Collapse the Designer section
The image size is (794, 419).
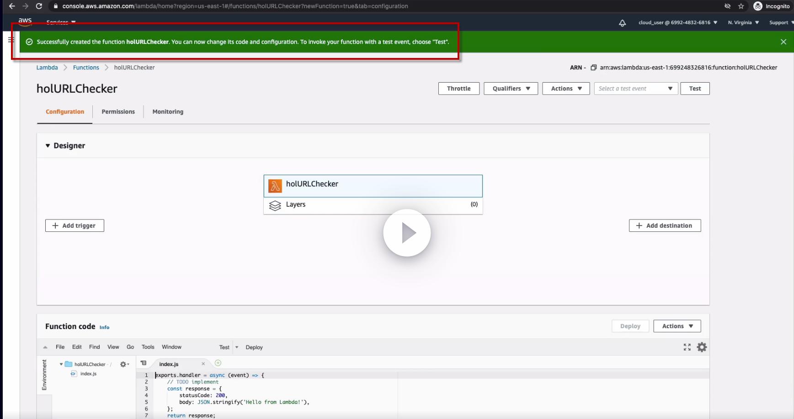pos(48,146)
